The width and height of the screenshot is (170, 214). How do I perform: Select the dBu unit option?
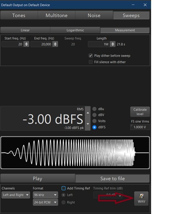click(95, 109)
